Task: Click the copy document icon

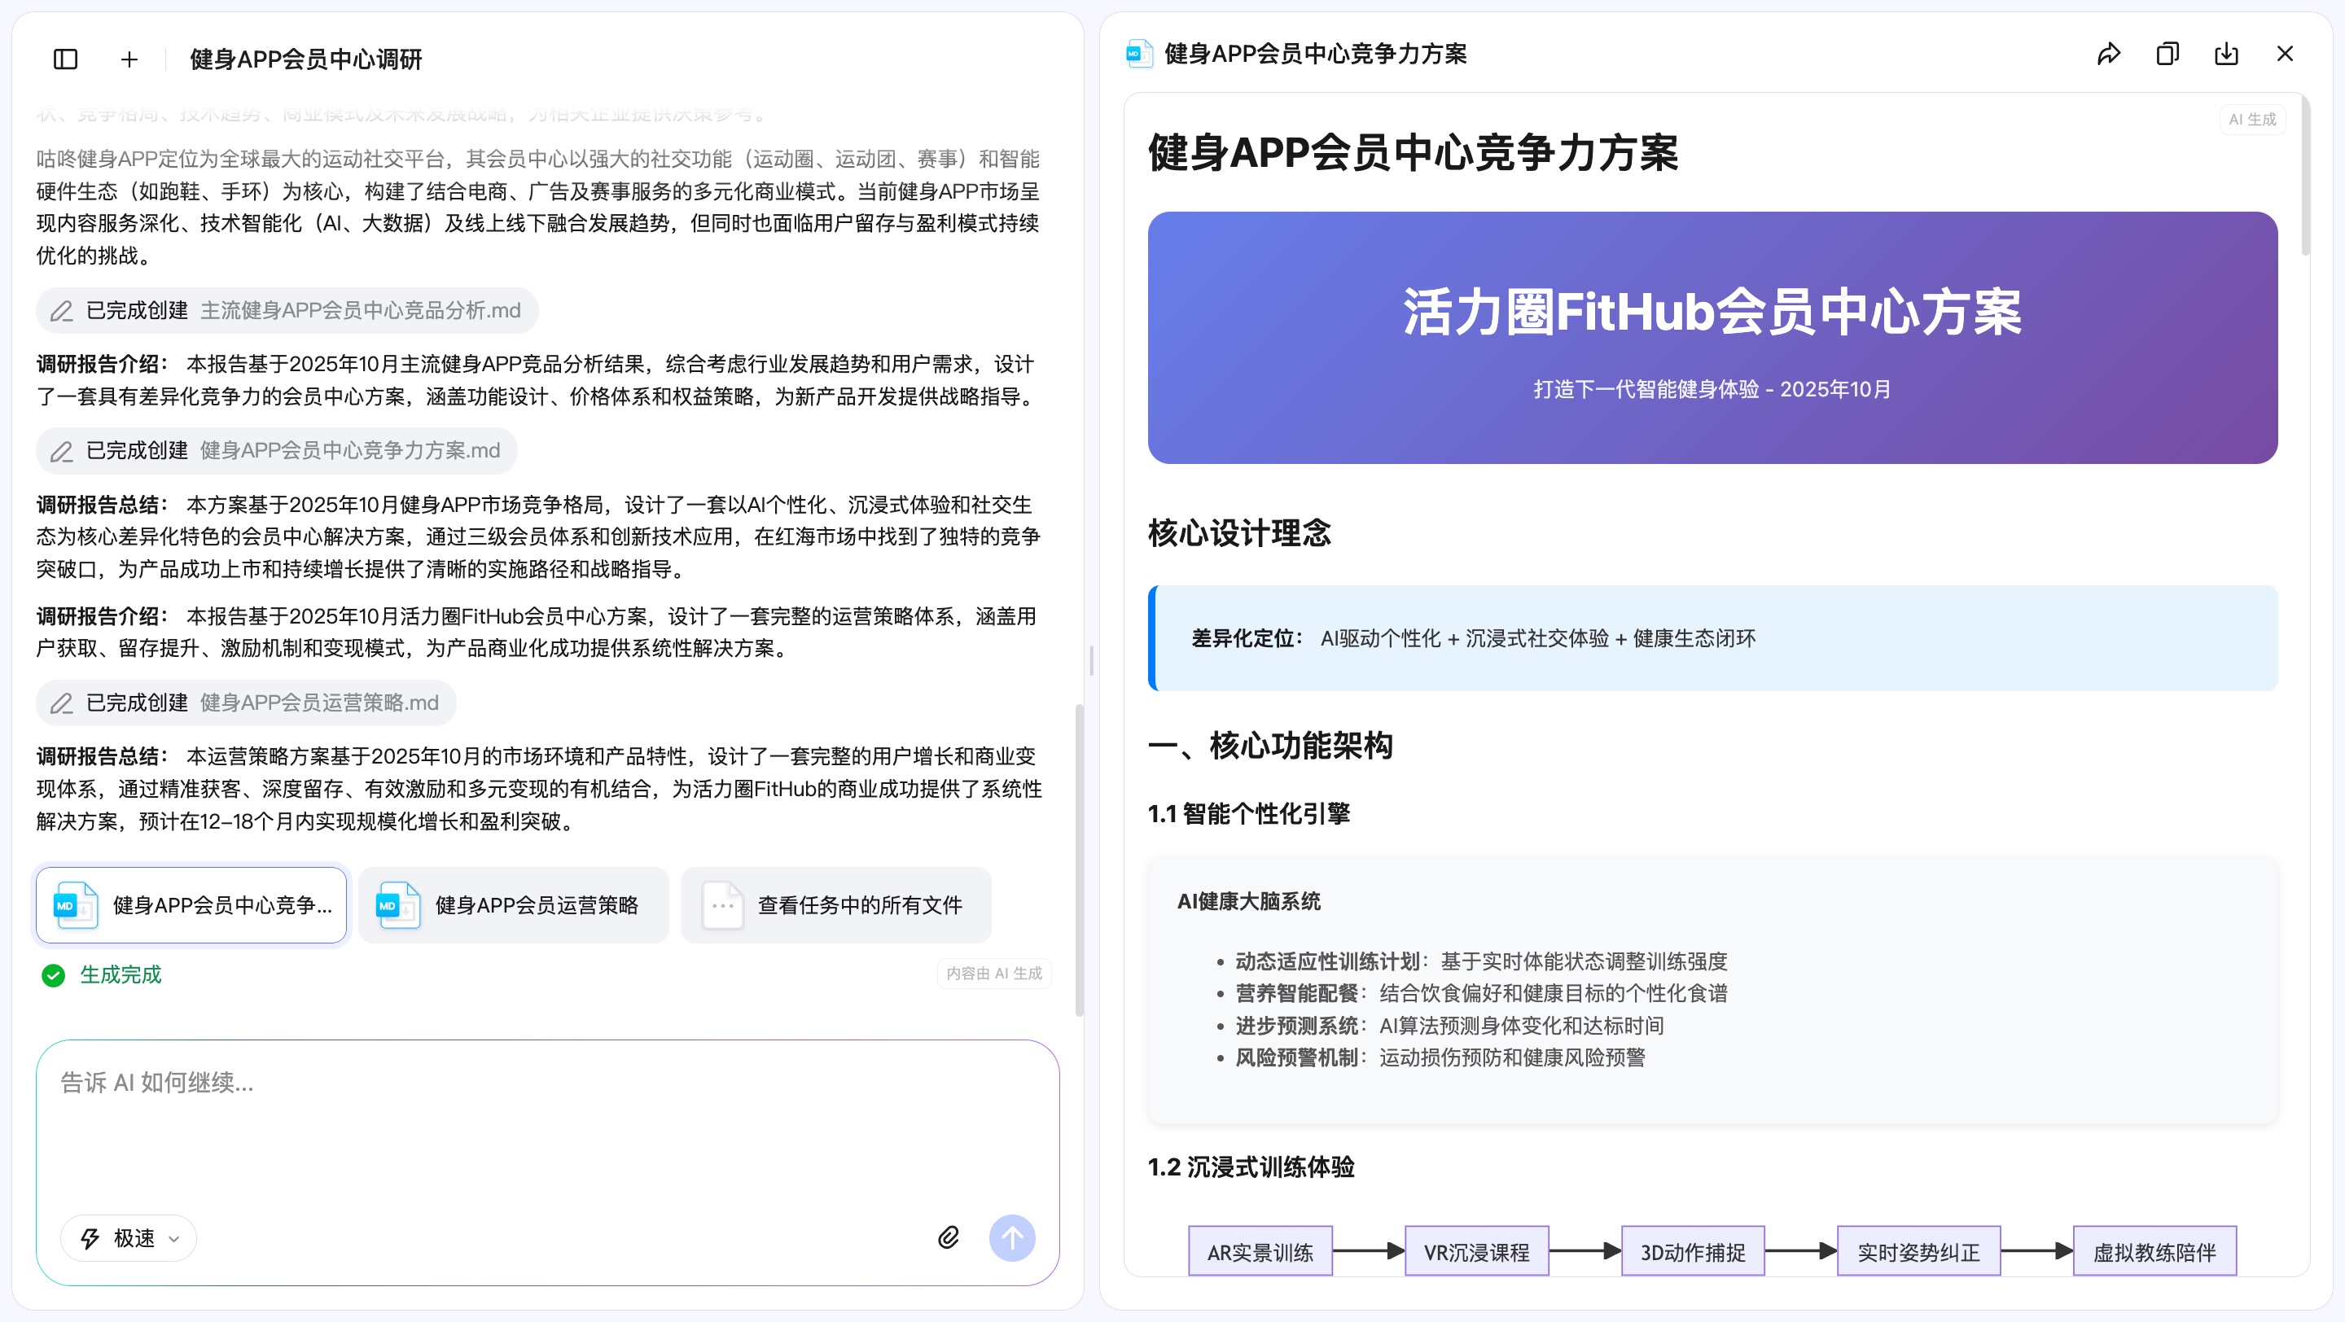Action: pos(2167,54)
